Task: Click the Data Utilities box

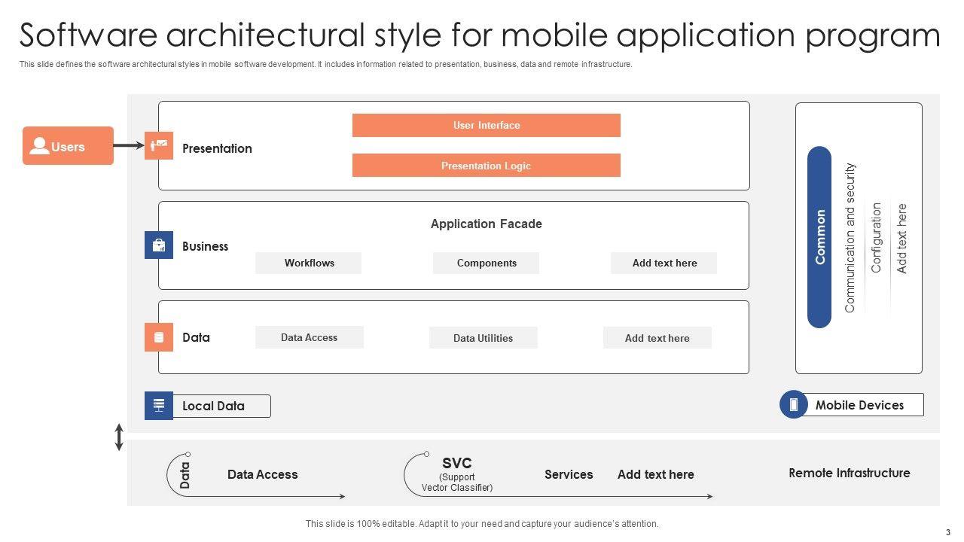Action: click(484, 338)
